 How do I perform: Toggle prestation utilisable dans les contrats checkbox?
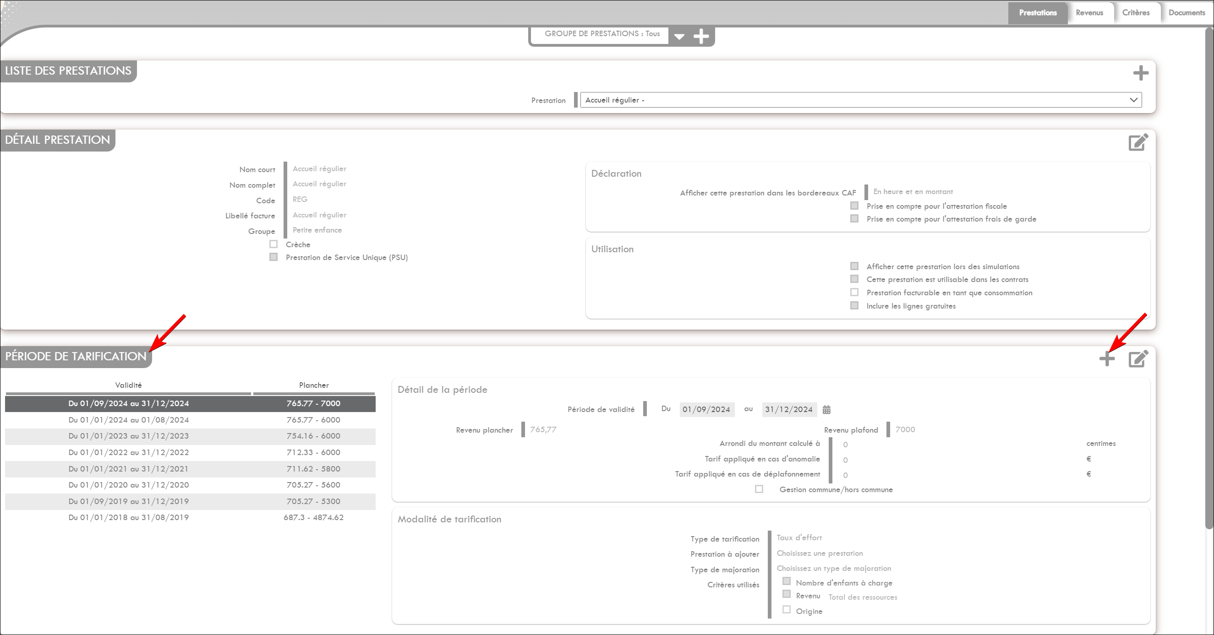854,279
